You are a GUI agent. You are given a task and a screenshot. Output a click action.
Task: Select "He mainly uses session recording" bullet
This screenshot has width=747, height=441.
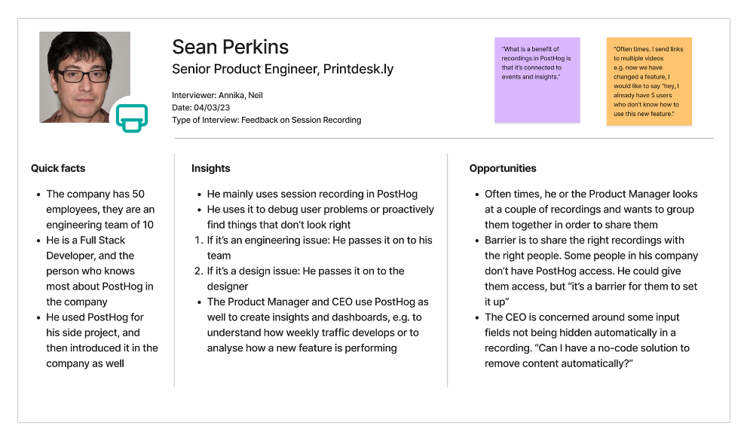(311, 194)
